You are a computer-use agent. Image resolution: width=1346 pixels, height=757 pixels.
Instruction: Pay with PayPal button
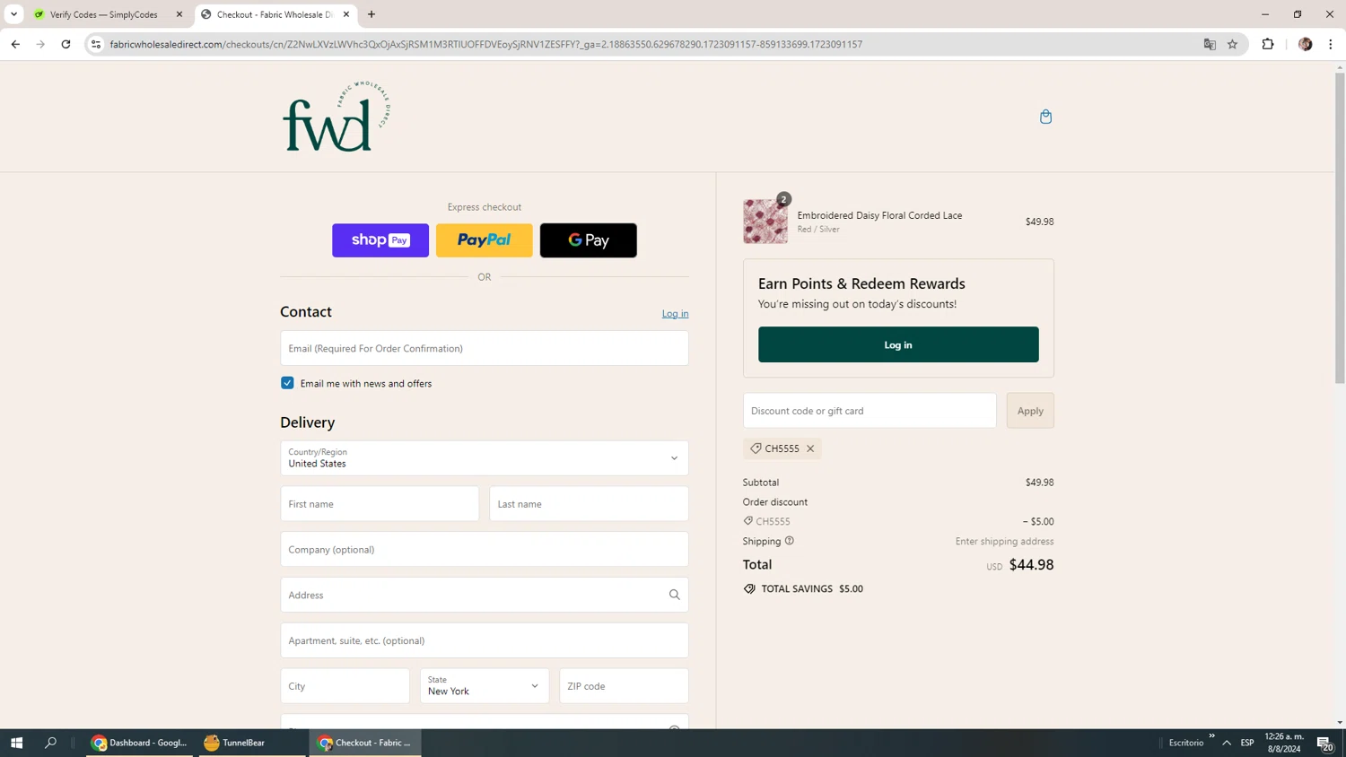[x=485, y=240]
